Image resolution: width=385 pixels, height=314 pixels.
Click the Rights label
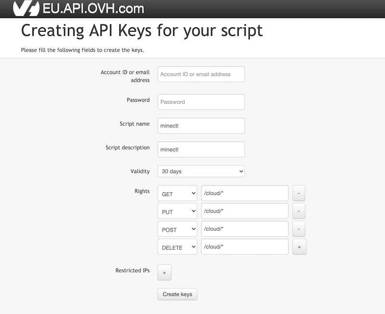[142, 191]
